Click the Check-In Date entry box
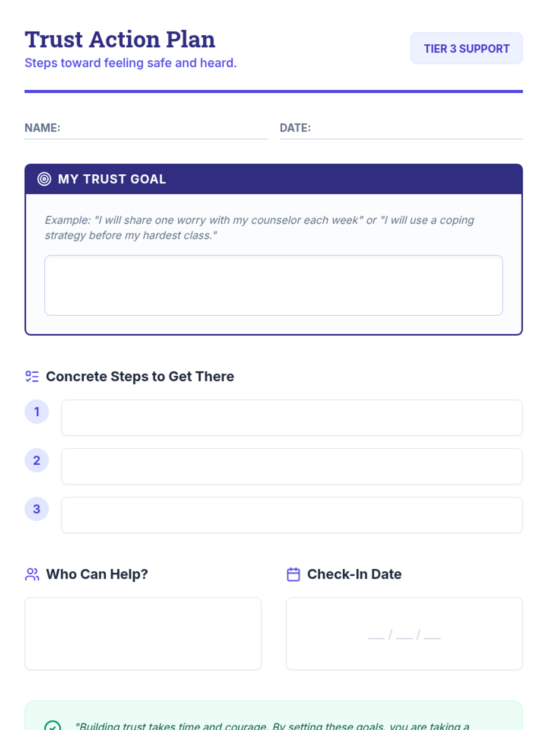547x730 pixels. click(x=404, y=633)
